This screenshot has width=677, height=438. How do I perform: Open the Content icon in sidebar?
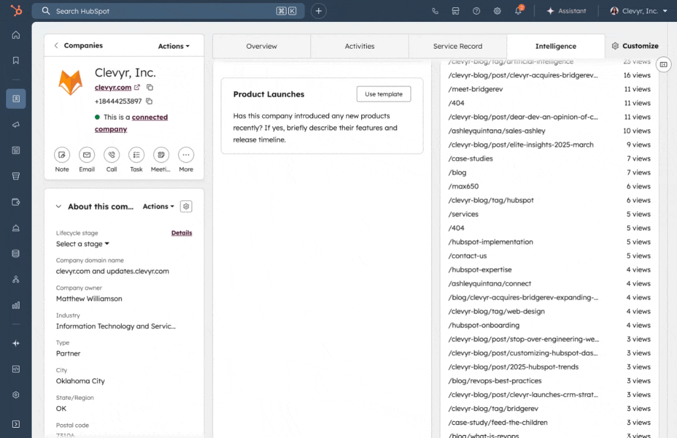[x=16, y=150]
